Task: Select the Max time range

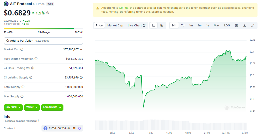Action: [217, 25]
